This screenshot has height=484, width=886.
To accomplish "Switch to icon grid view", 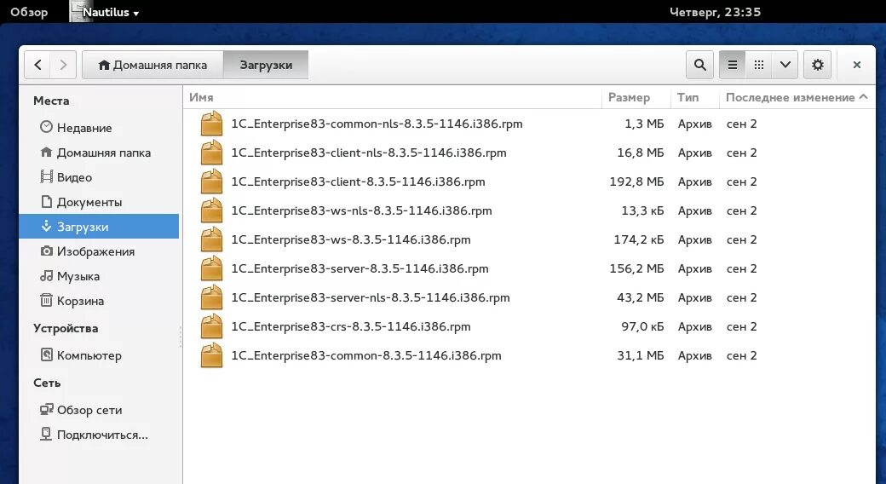I will click(759, 65).
